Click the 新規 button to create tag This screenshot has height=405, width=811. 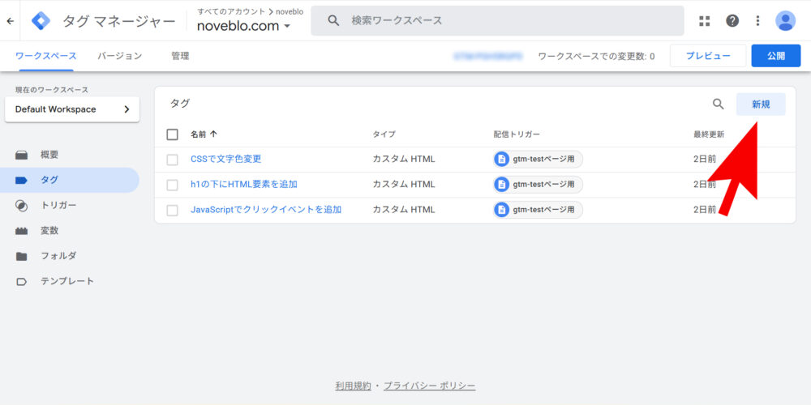pyautogui.click(x=760, y=104)
